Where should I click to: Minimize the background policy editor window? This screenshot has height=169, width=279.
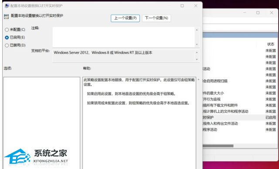coord(245,13)
